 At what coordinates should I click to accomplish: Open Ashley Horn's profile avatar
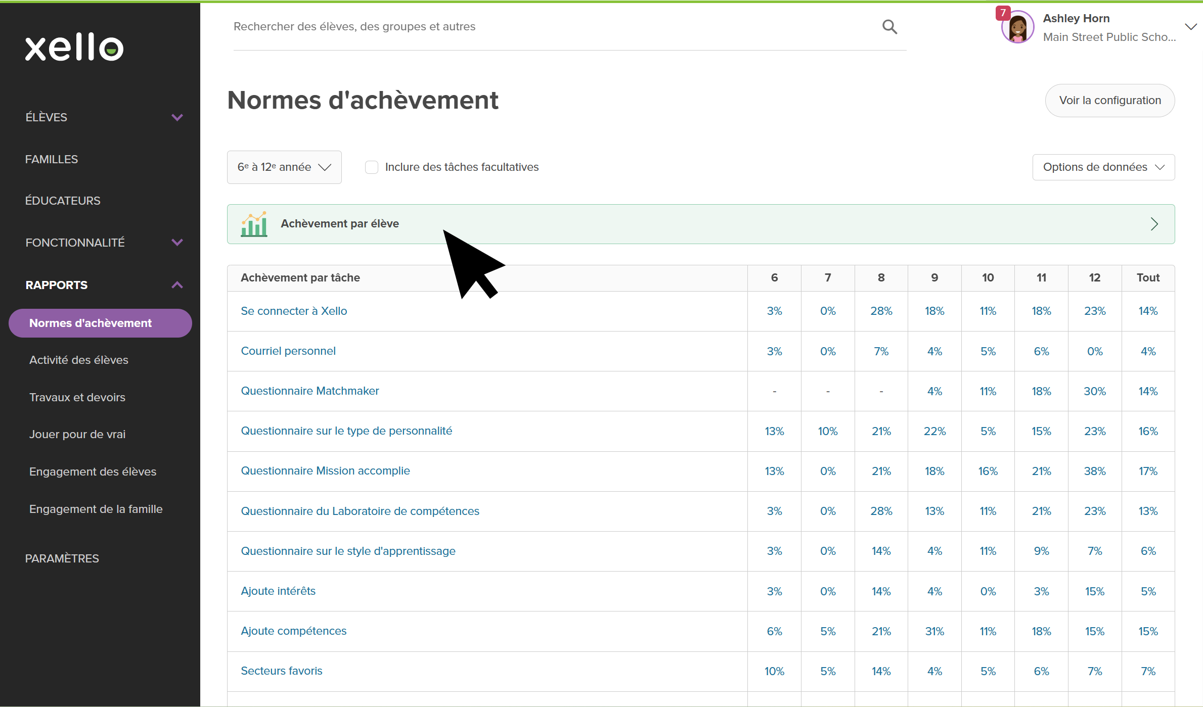1017,28
